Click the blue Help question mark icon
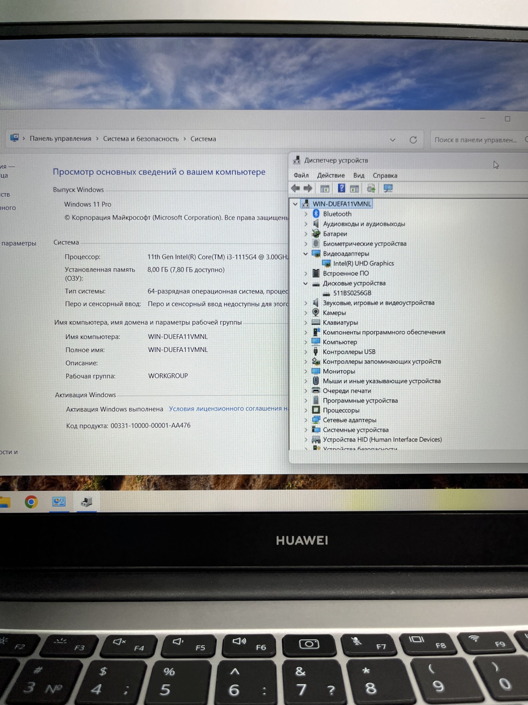This screenshot has width=528, height=705. [341, 188]
